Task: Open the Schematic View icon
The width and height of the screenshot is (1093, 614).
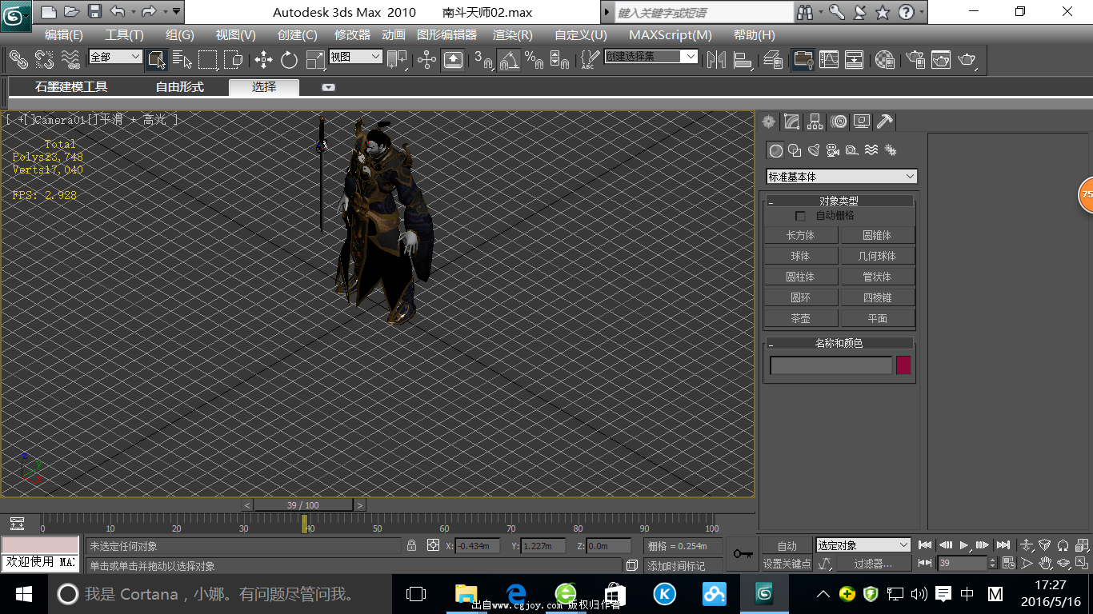Action: pyautogui.click(x=855, y=59)
